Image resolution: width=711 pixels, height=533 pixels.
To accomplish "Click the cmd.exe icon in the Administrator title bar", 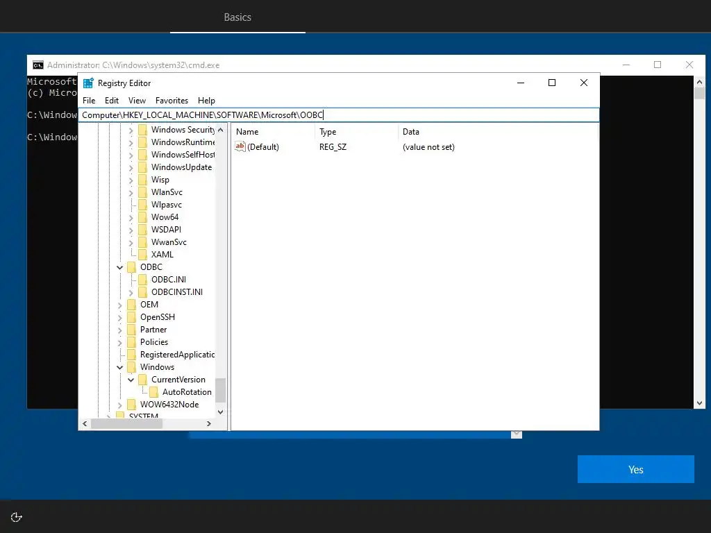I will coord(38,65).
